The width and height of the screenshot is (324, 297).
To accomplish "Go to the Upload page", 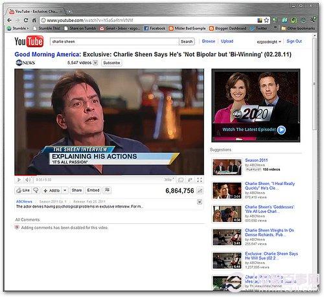I will click(x=227, y=41).
